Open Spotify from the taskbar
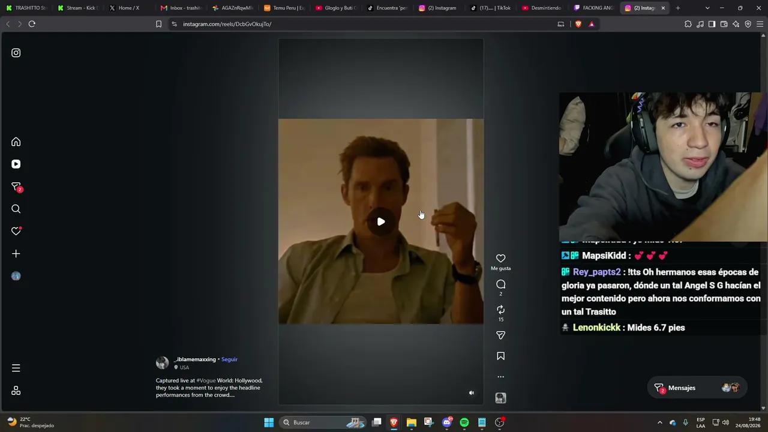This screenshot has height=432, width=768. click(464, 422)
